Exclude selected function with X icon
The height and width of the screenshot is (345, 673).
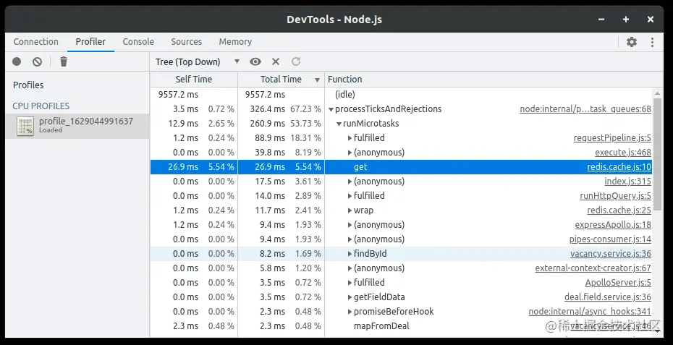[276, 61]
